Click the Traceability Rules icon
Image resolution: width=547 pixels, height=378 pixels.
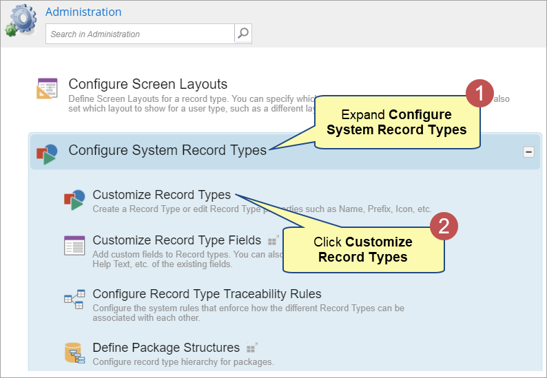(x=74, y=299)
